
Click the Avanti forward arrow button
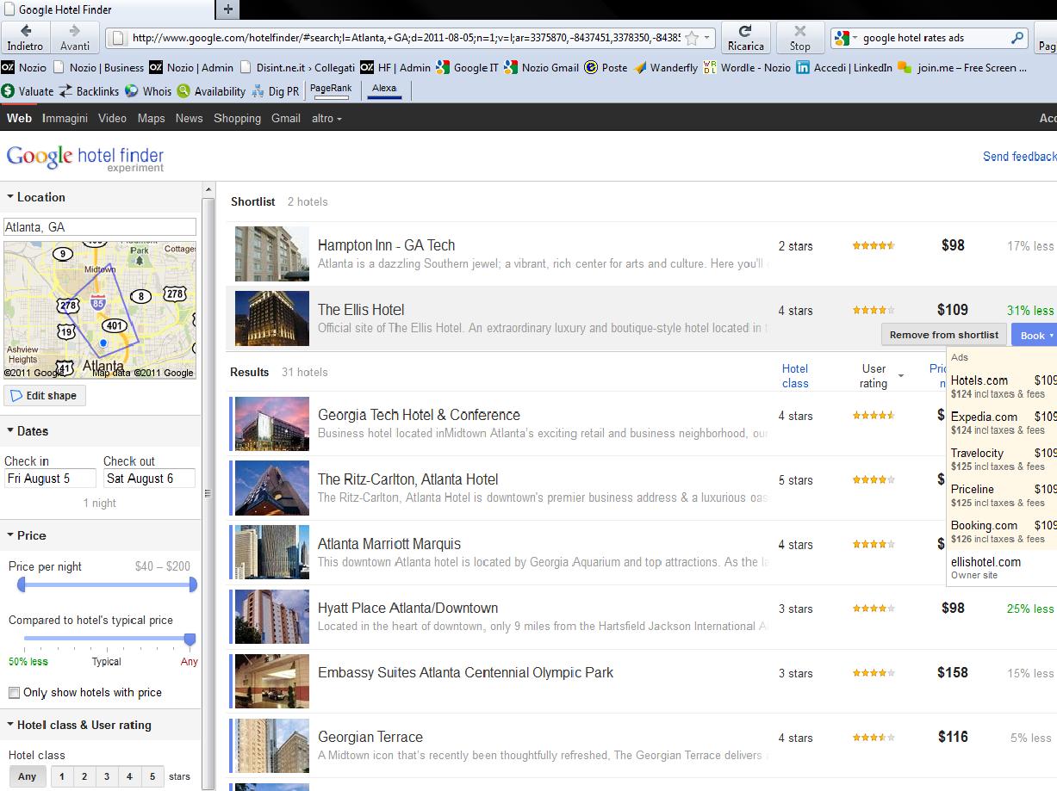[75, 38]
